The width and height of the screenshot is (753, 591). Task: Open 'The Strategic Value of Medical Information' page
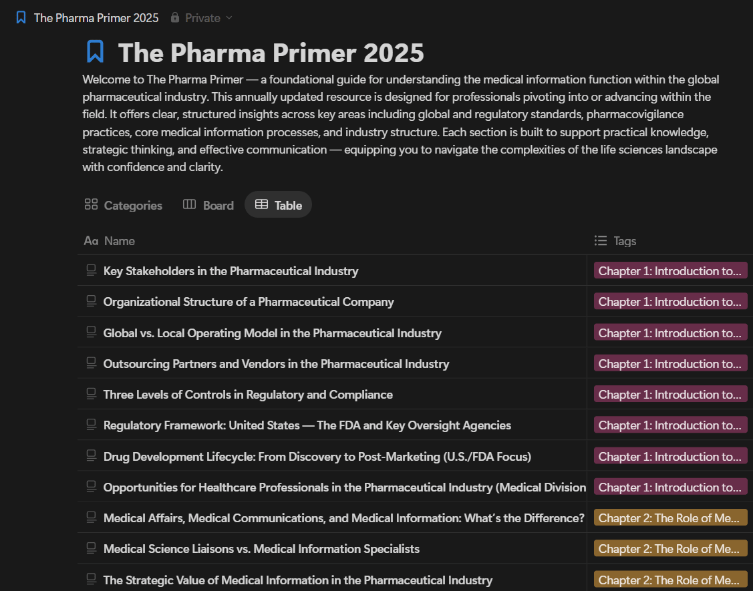(297, 580)
